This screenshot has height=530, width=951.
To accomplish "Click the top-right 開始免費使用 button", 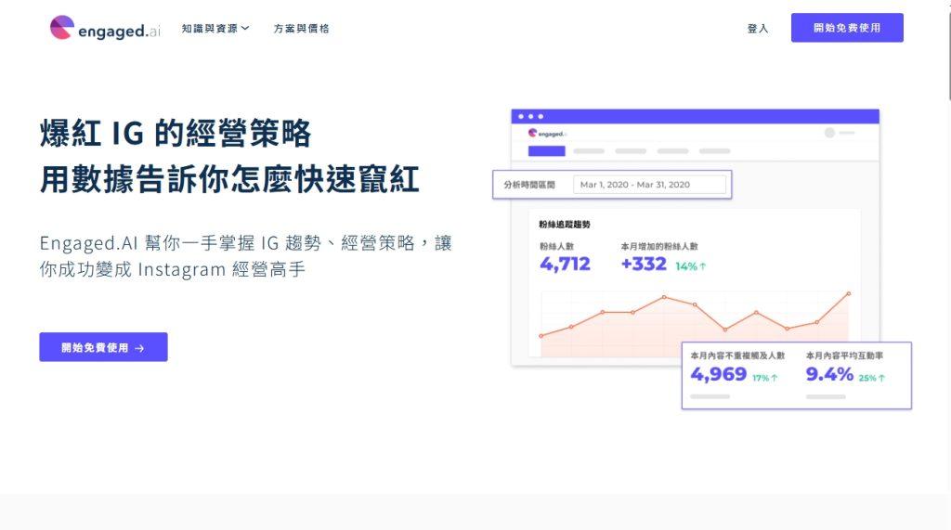I will [847, 28].
